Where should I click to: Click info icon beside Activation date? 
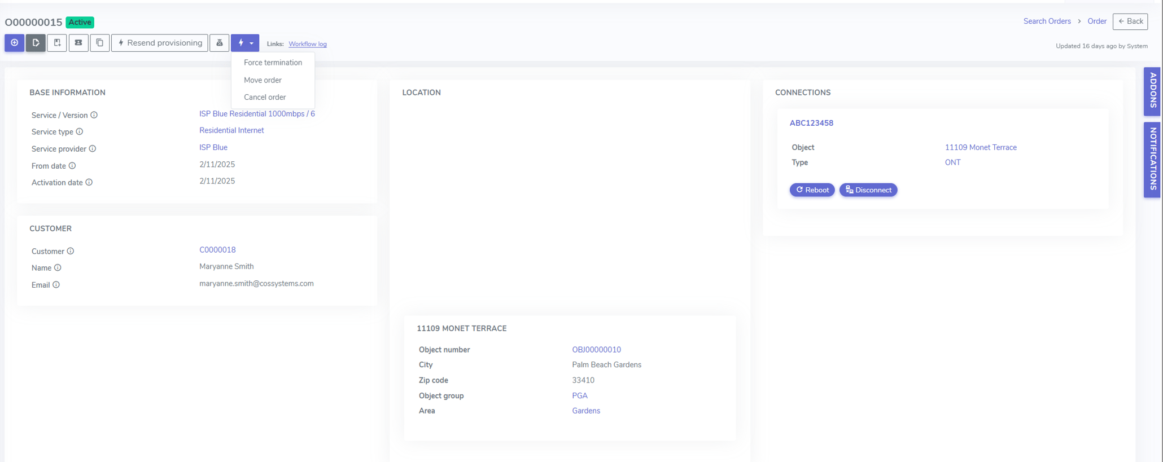[89, 182]
